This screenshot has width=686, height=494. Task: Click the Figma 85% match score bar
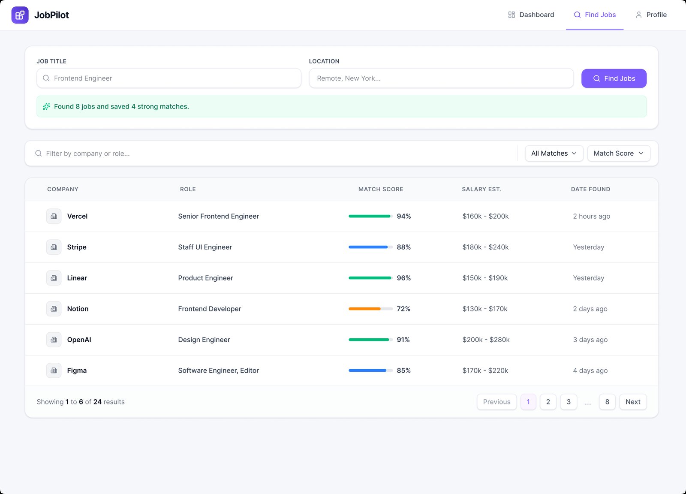(370, 370)
